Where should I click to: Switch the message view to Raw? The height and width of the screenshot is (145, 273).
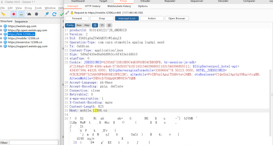(79, 25)
